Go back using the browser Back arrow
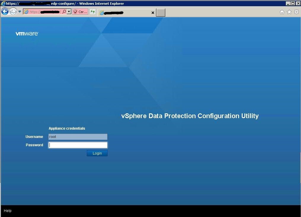The image size is (301, 217). (x=5, y=12)
